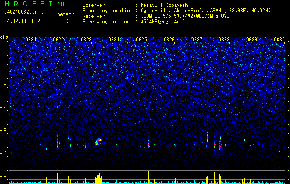Click the 0626 time marker

click(x=169, y=40)
